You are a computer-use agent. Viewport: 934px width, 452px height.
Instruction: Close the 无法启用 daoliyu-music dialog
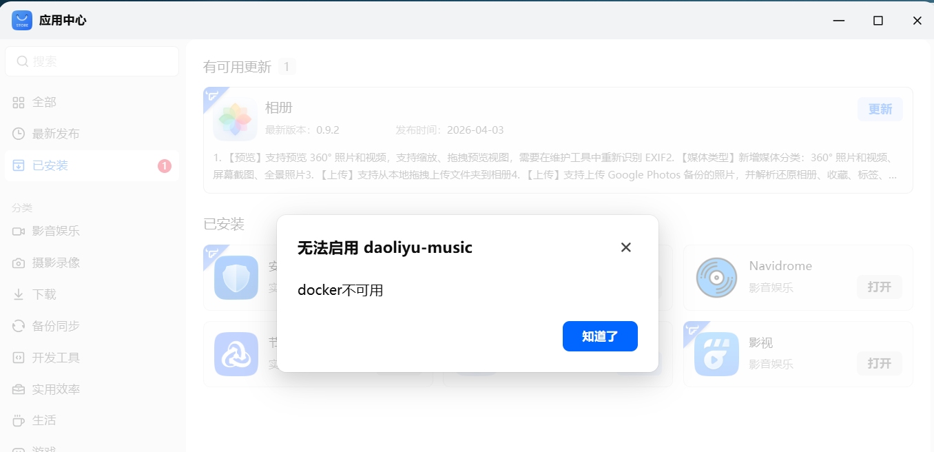click(625, 247)
